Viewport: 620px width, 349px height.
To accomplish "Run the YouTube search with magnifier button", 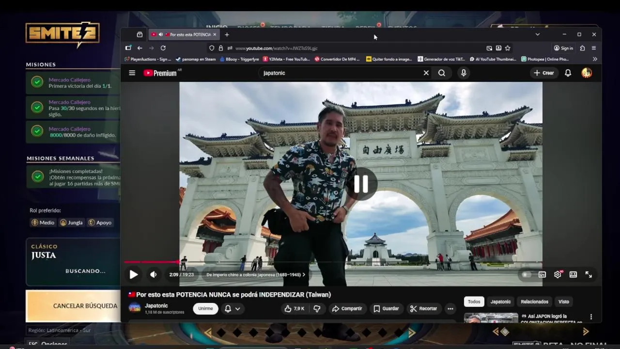I will coord(442,73).
